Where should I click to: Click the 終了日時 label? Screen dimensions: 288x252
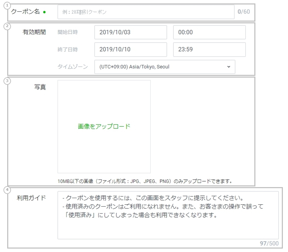coord(68,49)
